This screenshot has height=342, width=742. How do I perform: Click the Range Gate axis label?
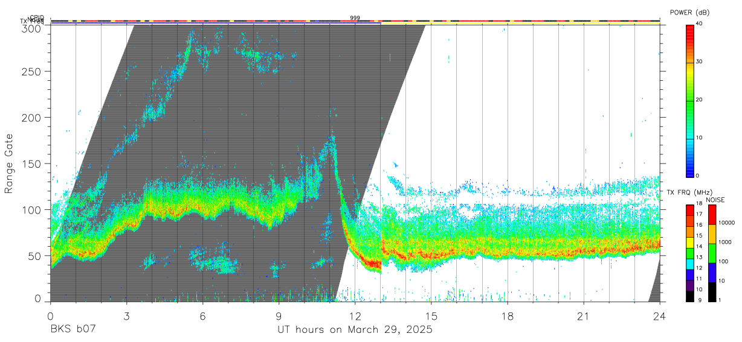[x=9, y=165]
